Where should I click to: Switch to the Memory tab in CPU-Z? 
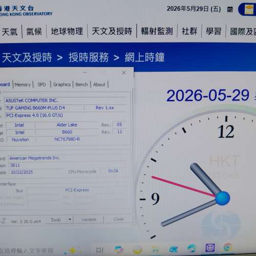pyautogui.click(x=23, y=84)
